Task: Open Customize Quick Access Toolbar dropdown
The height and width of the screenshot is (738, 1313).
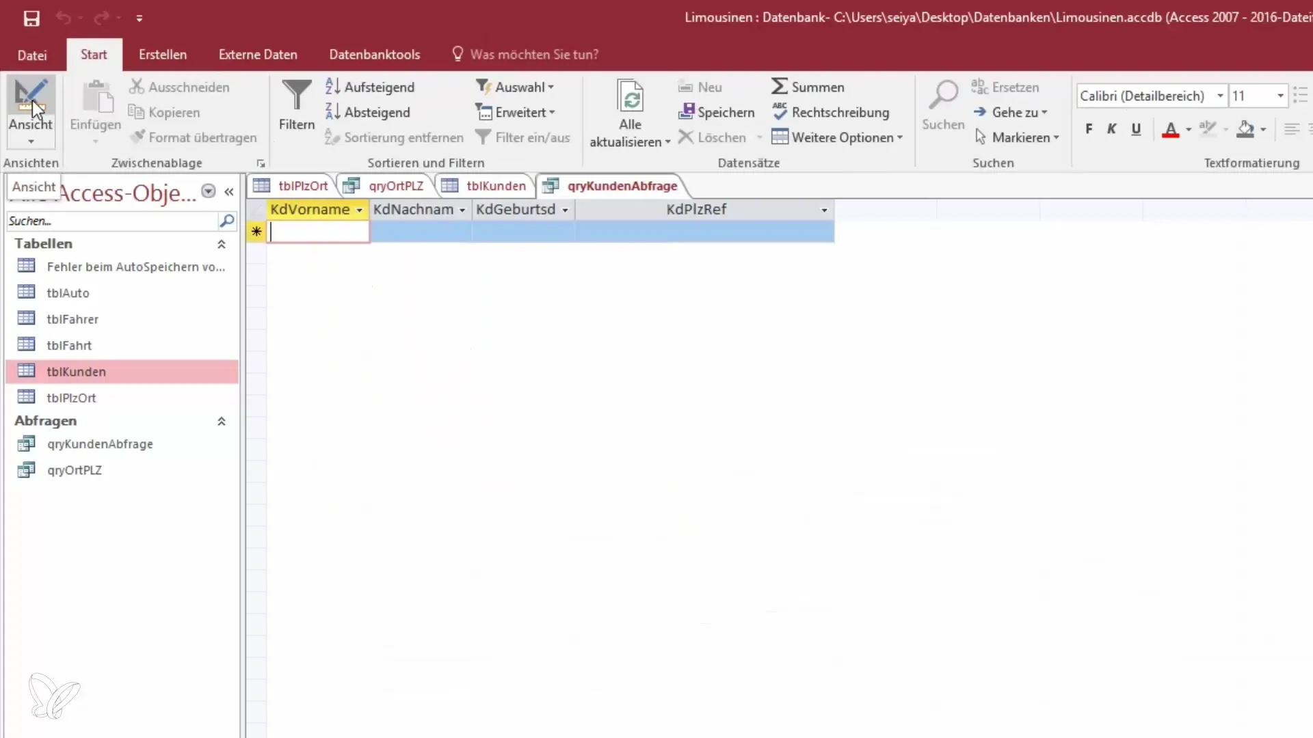Action: [140, 18]
